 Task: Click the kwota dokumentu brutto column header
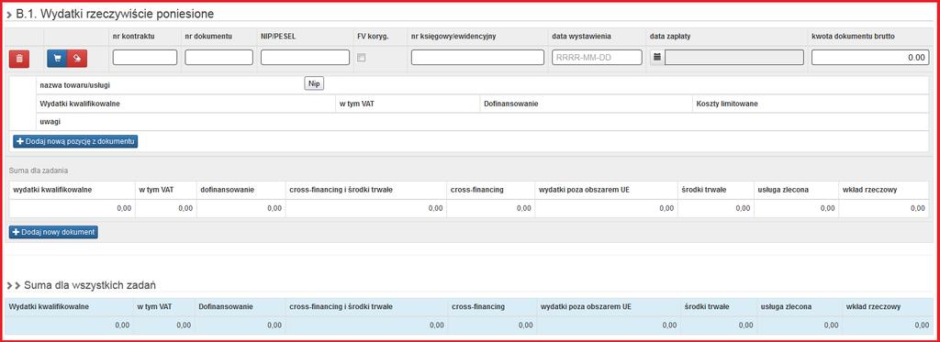[853, 36]
